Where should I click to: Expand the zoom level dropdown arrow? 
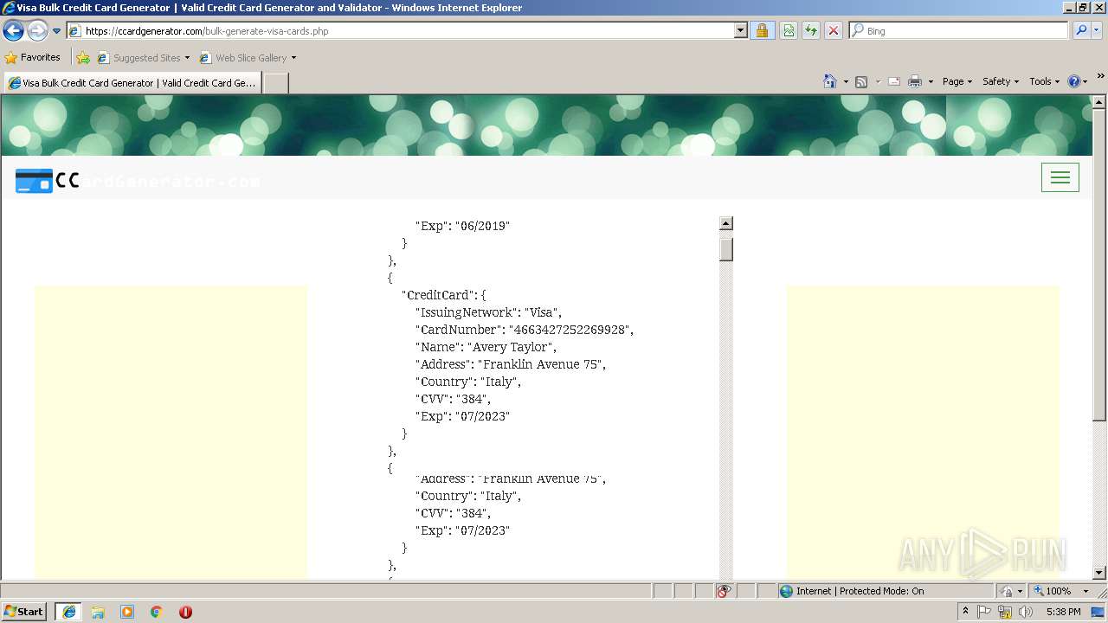1085,591
